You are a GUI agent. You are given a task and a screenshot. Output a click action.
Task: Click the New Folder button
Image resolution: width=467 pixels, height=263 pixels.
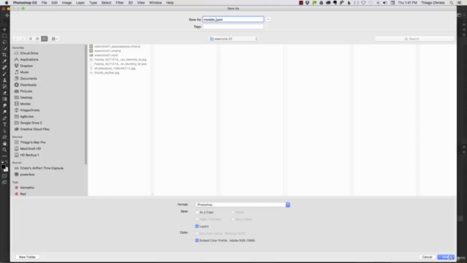click(28, 257)
